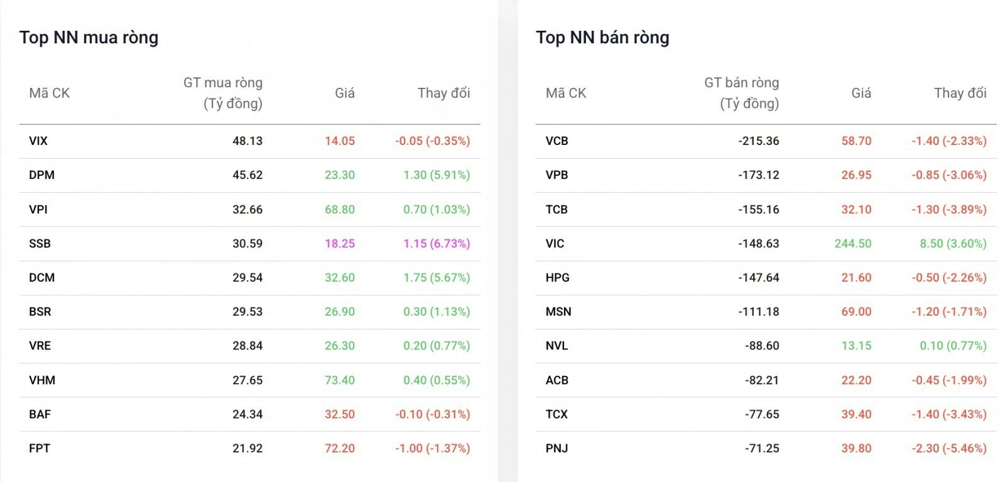Click 'Thay đổi' header in net buy table
Screen dimensions: 1005x482
coord(443,94)
